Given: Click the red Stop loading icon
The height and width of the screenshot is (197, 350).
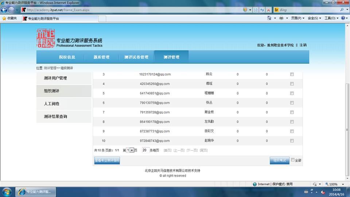Looking at the screenshot, I should [x=269, y=10].
